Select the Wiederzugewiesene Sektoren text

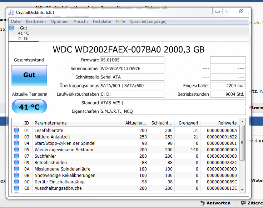tap(64, 149)
